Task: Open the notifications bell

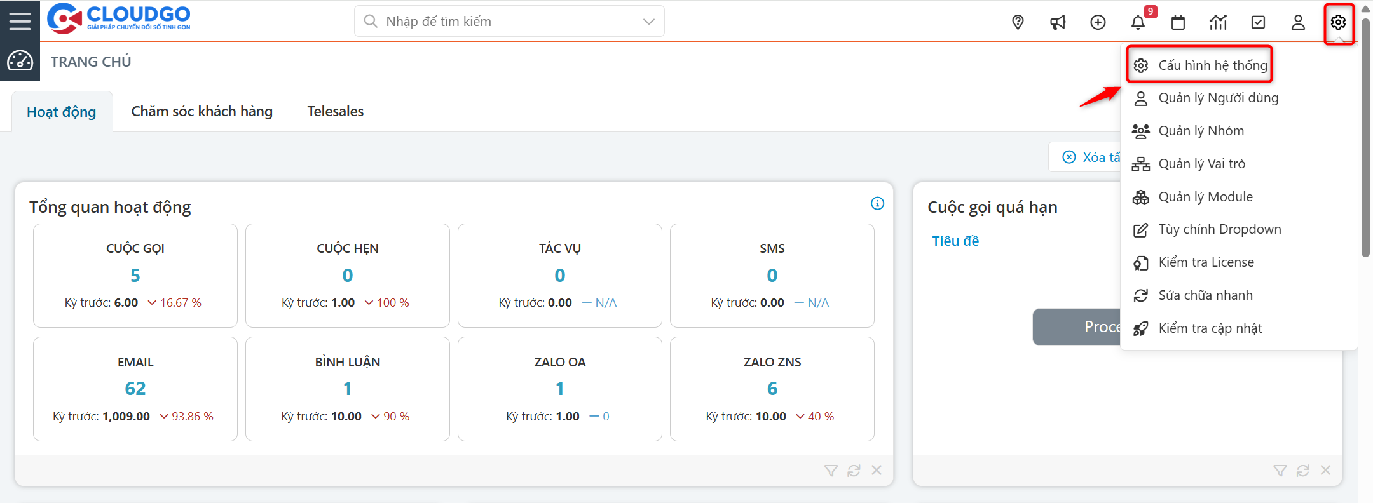Action: pyautogui.click(x=1138, y=22)
